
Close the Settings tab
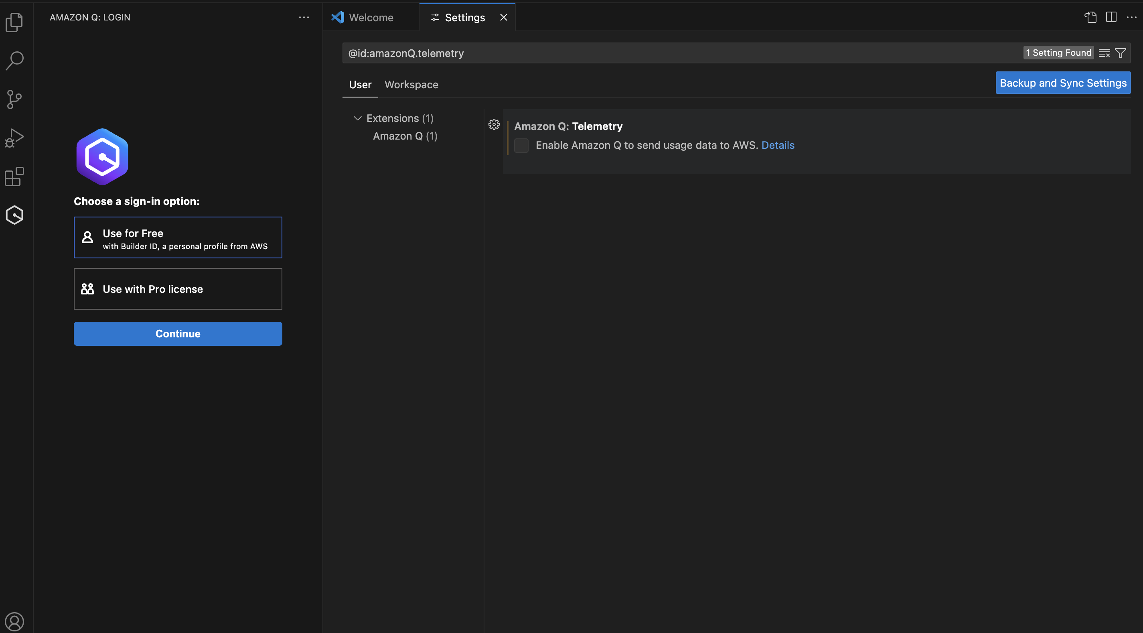click(504, 17)
